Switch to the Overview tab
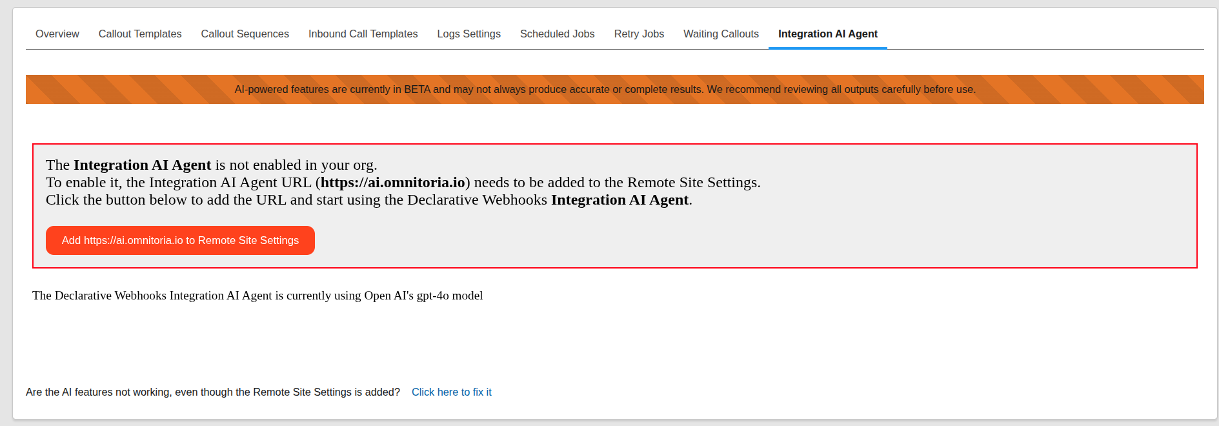 (x=57, y=34)
